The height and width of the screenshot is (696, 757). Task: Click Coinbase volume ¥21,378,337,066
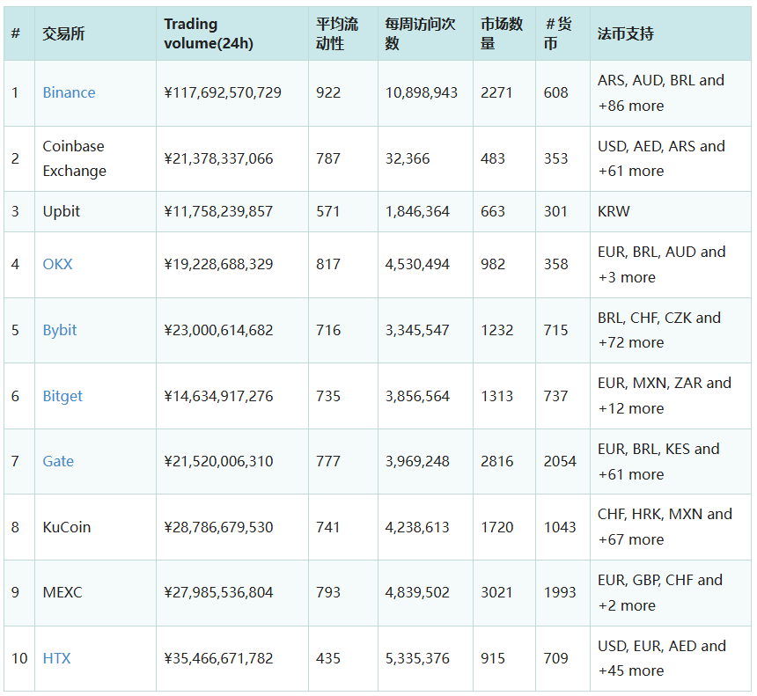pyautogui.click(x=218, y=158)
